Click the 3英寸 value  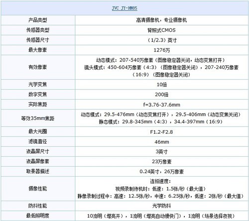click(162, 152)
